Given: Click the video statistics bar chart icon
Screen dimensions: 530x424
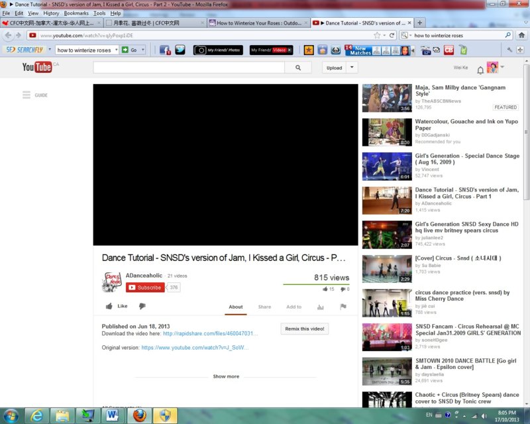Looking at the screenshot, I should click(x=321, y=307).
